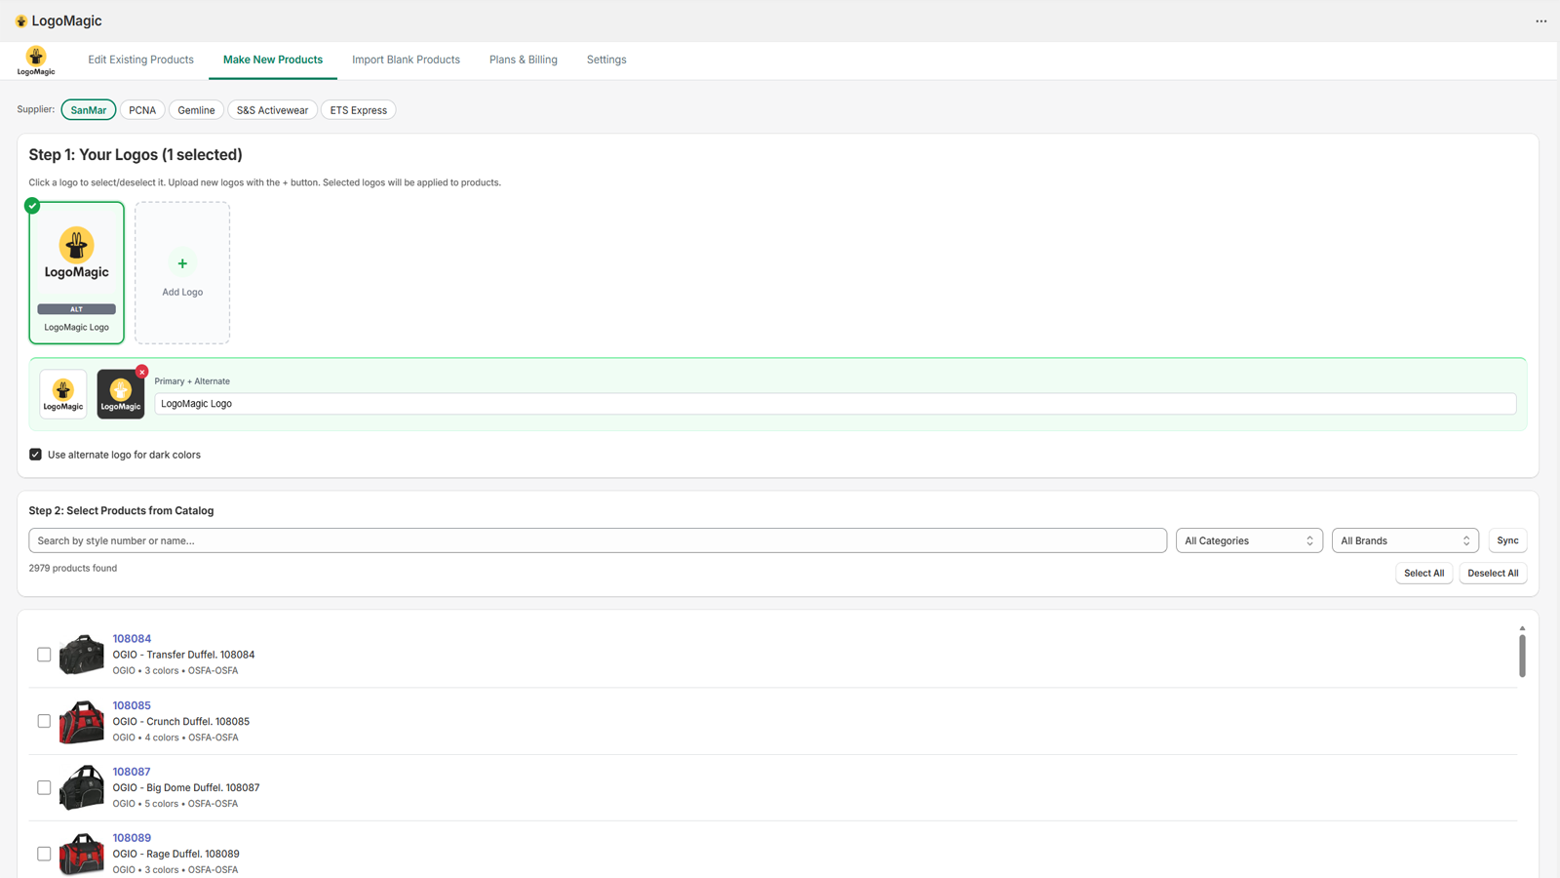Click the green checkmark badge on selected logo
This screenshot has width=1560, height=878.
coord(32,206)
